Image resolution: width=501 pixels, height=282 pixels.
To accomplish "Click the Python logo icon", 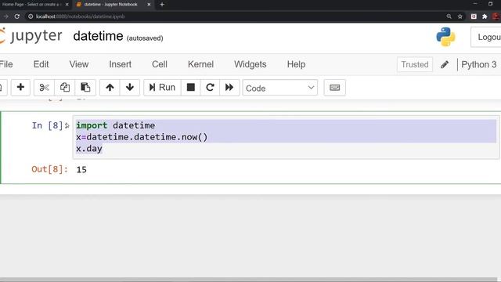I will pos(445,37).
